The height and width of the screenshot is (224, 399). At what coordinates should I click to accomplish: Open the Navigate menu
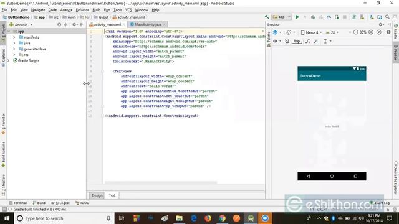tap(38, 10)
